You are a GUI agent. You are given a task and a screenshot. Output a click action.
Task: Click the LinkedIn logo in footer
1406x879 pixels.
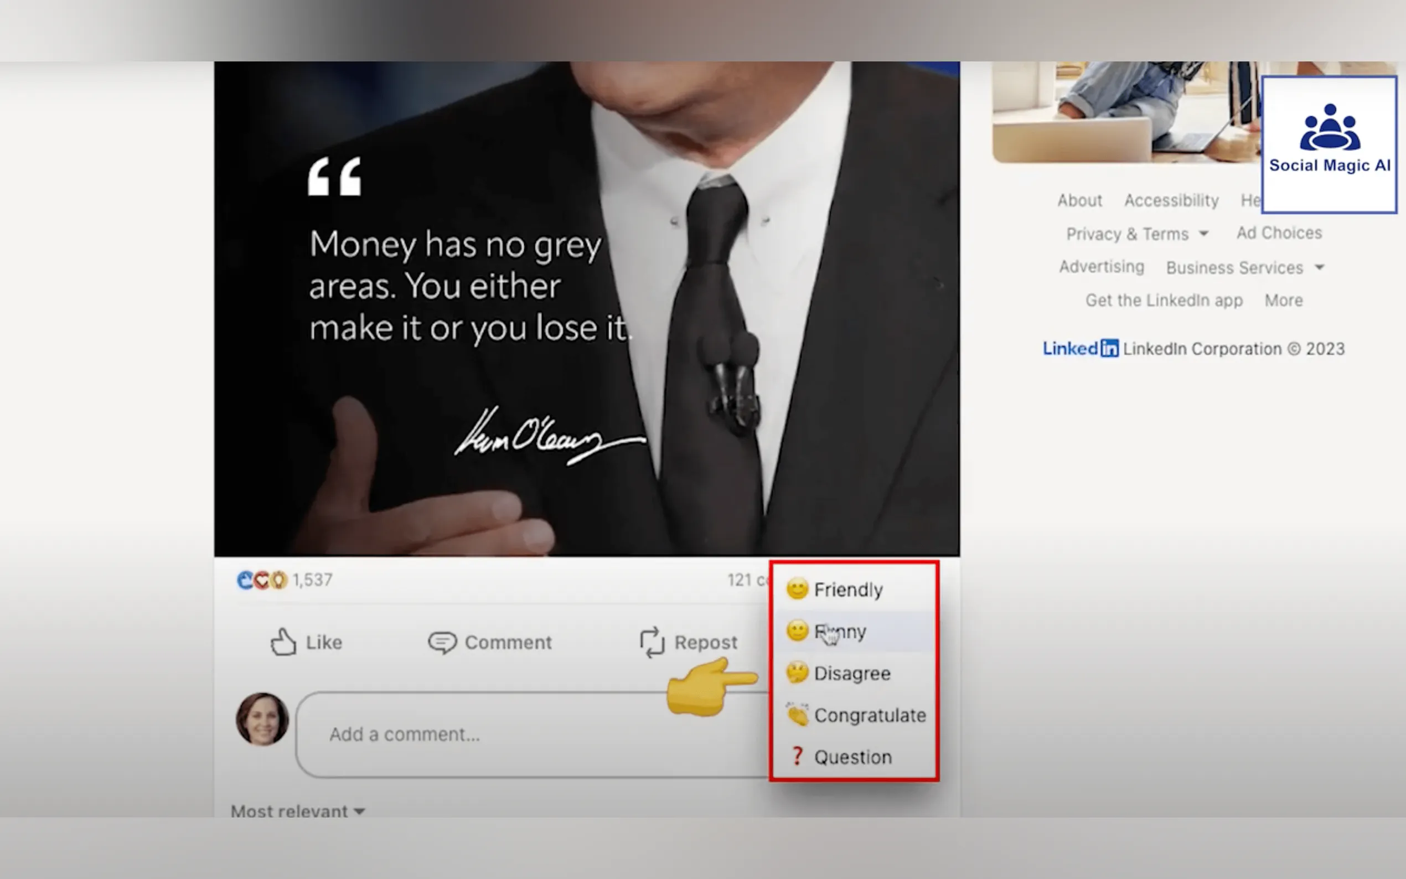tap(1080, 349)
